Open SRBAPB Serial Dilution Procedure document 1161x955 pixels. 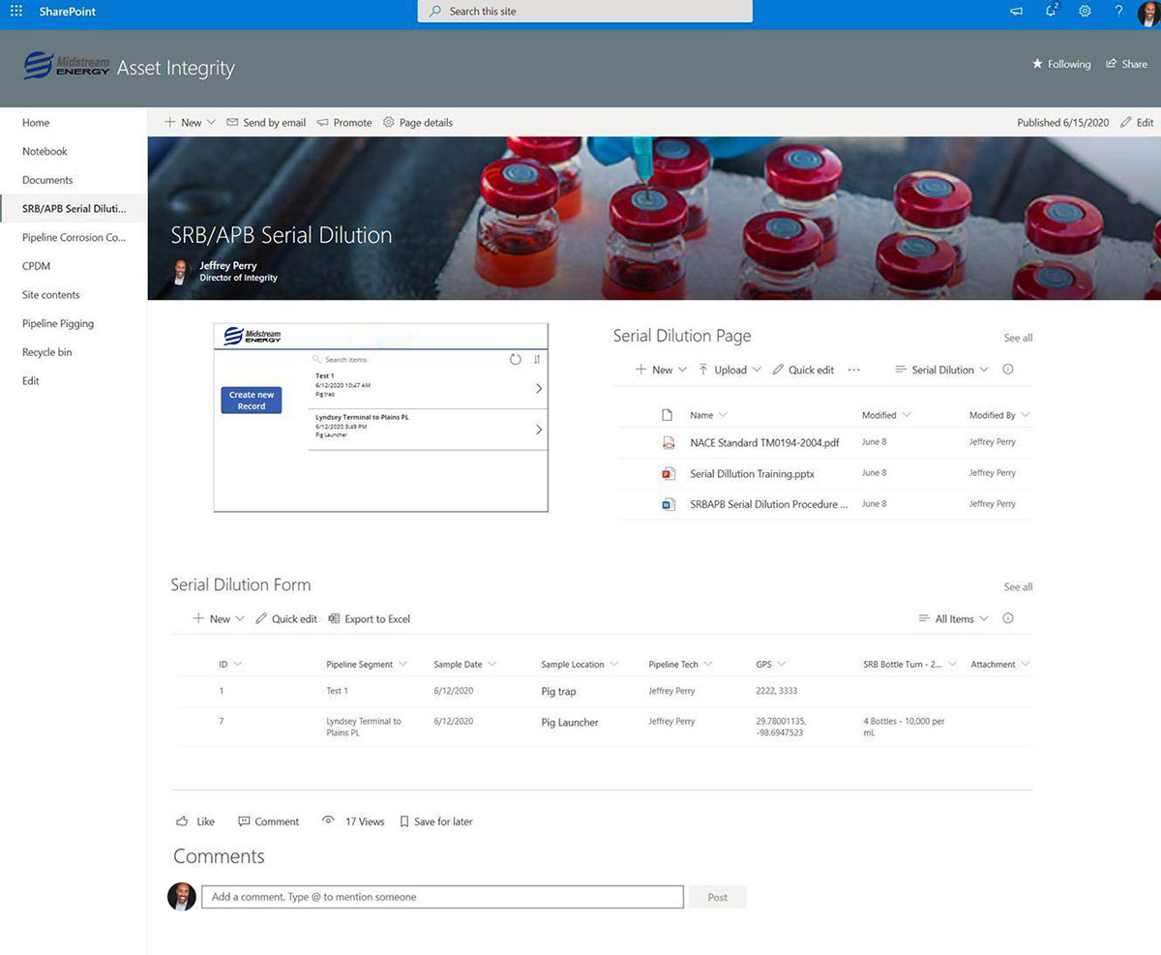769,504
